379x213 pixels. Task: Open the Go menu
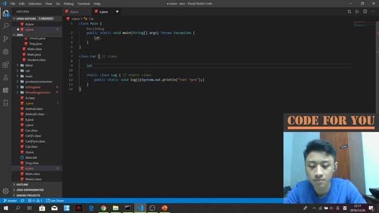[x=58, y=4]
